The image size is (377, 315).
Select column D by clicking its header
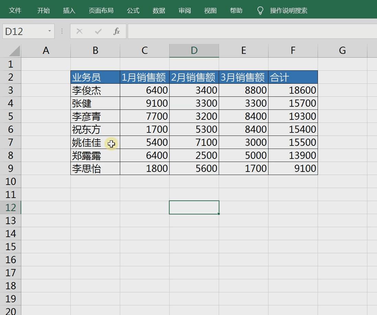tap(194, 50)
